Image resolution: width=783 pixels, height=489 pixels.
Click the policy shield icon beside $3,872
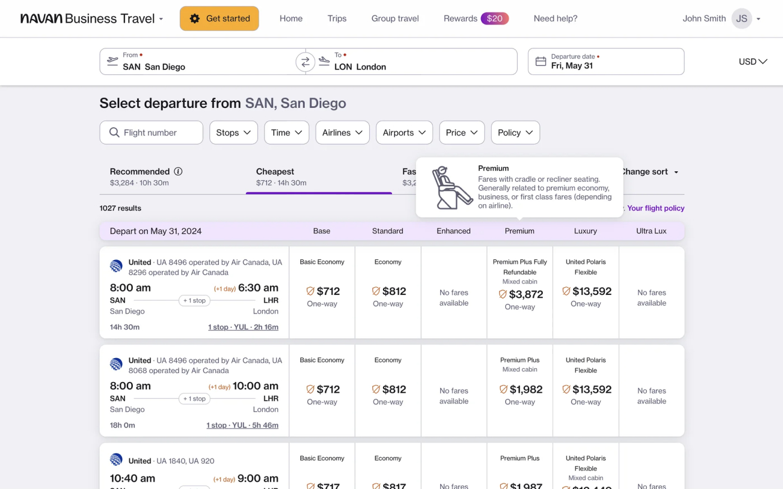[x=502, y=294]
